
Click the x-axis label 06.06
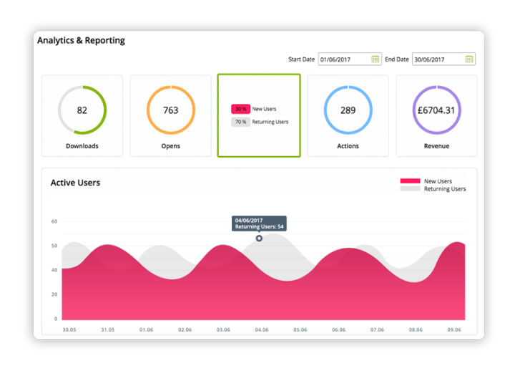click(338, 329)
